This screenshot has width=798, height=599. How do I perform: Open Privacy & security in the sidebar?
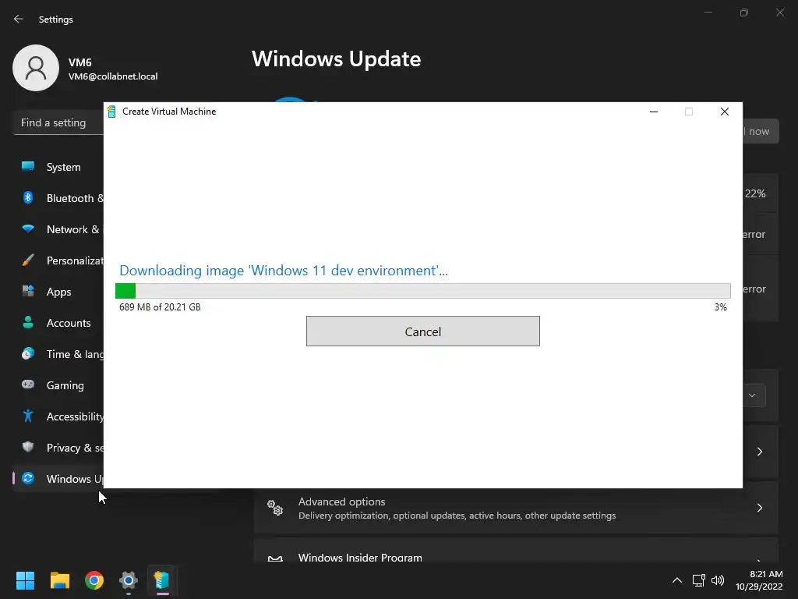coord(58,447)
